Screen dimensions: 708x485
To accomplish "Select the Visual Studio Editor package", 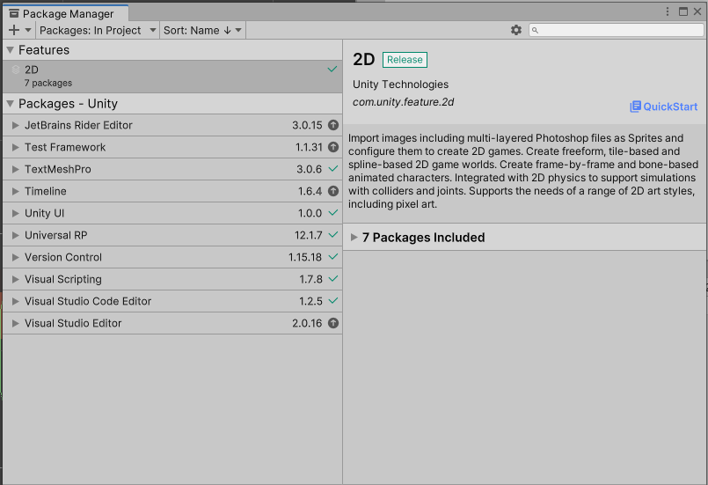I will click(172, 323).
